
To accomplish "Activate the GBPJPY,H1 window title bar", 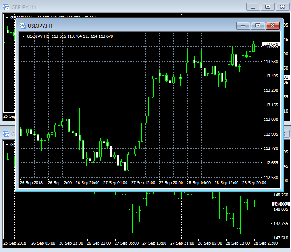I will point(130,7).
